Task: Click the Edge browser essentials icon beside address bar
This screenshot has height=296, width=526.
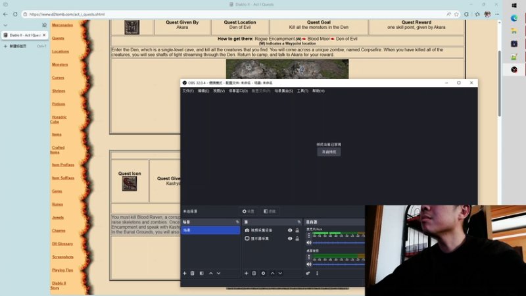Action: (x=466, y=14)
